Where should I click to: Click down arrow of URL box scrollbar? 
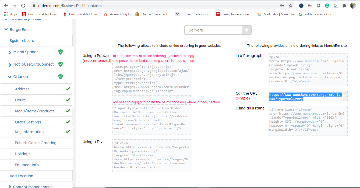(x=345, y=98)
